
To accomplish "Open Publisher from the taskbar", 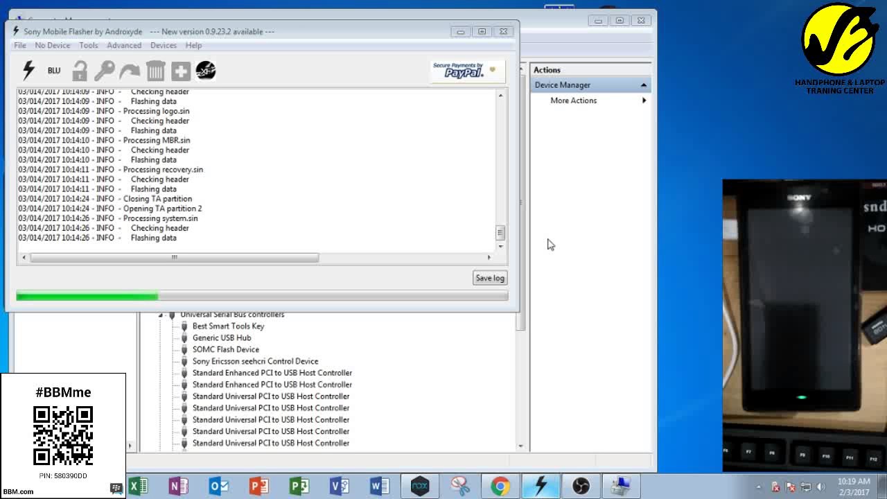I will tap(299, 486).
